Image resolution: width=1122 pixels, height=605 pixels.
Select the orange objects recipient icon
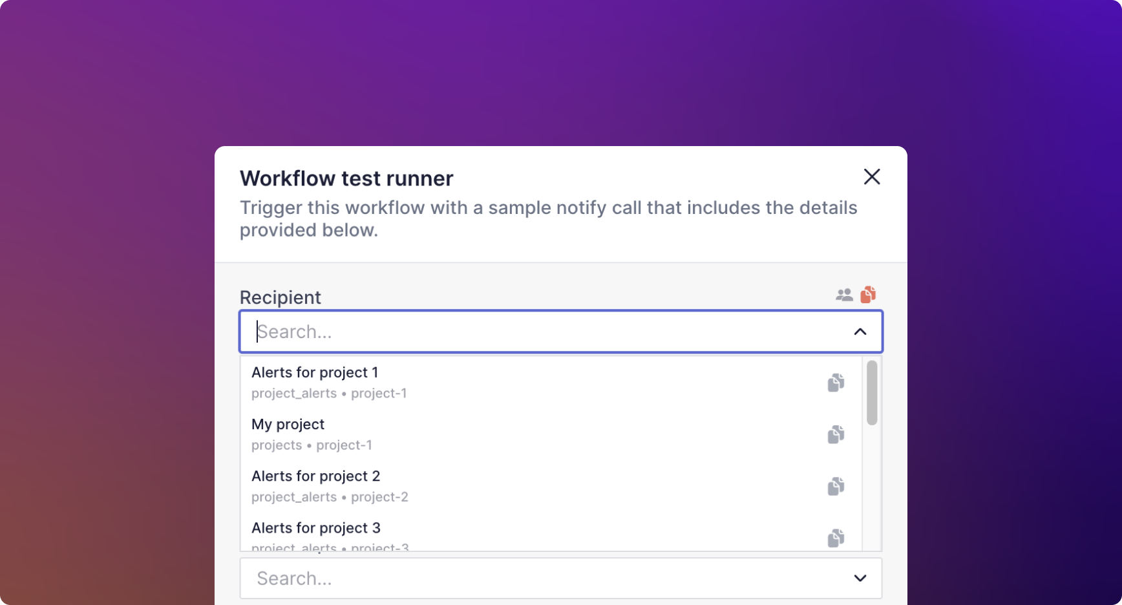pyautogui.click(x=868, y=295)
